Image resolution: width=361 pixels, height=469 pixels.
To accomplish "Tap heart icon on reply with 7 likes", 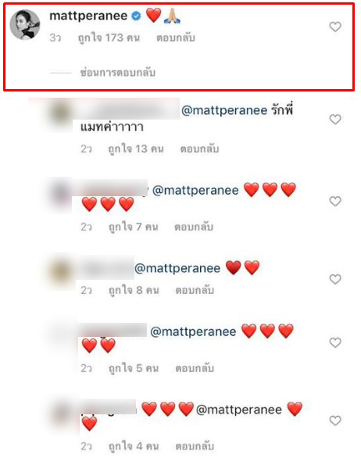I will tap(335, 202).
